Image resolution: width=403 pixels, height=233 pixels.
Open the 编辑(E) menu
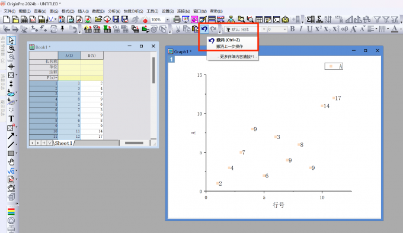(25, 11)
